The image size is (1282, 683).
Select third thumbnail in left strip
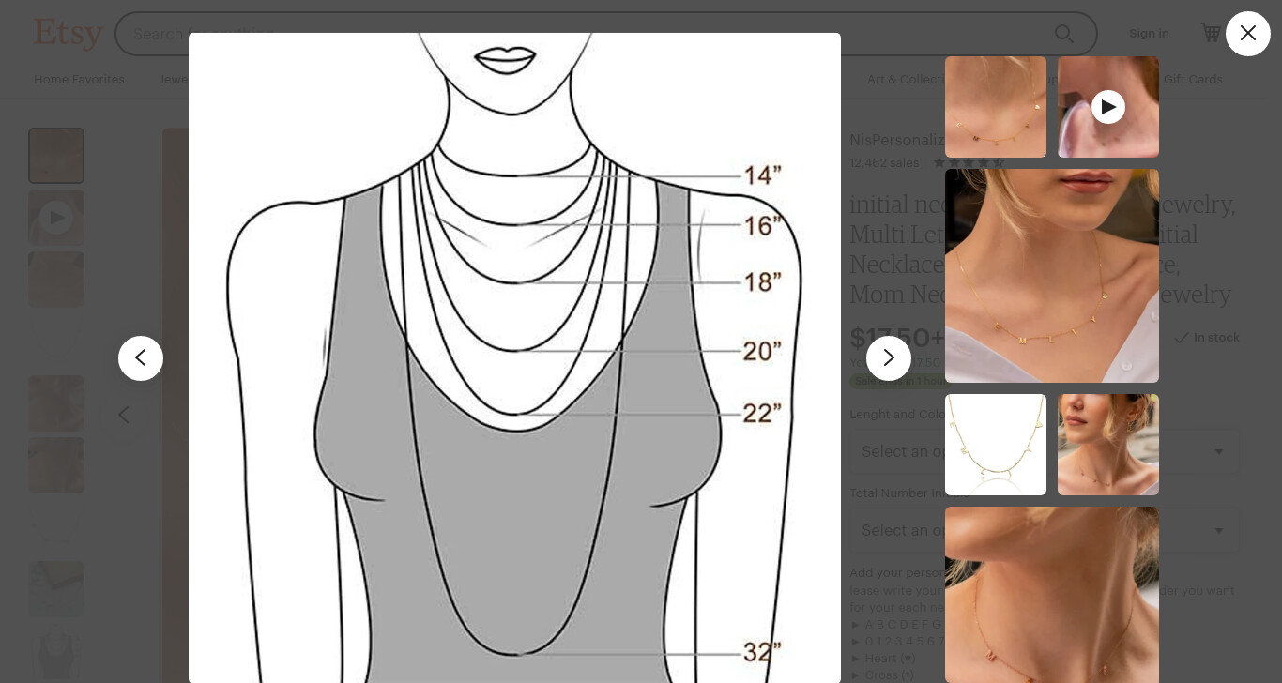[56, 280]
